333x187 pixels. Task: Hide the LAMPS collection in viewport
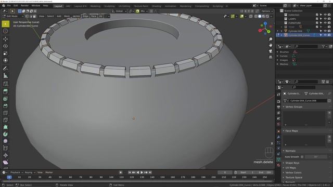[325, 19]
